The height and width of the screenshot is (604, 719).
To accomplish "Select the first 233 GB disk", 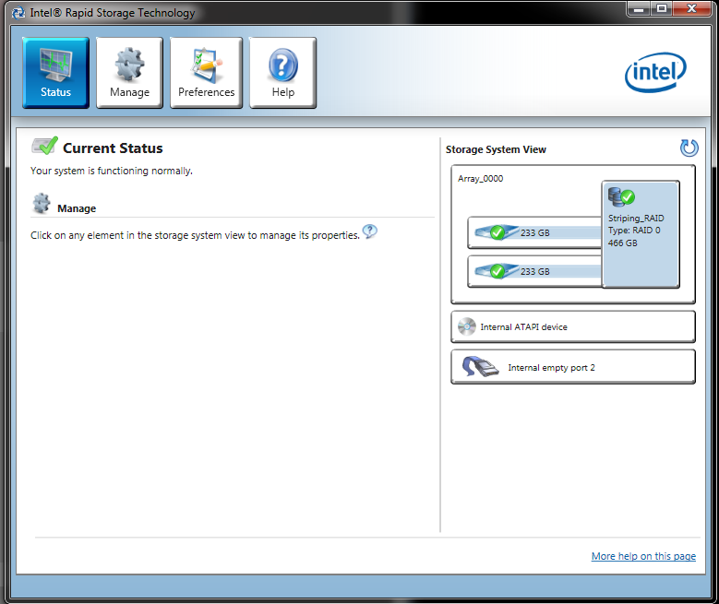I will pyautogui.click(x=534, y=232).
